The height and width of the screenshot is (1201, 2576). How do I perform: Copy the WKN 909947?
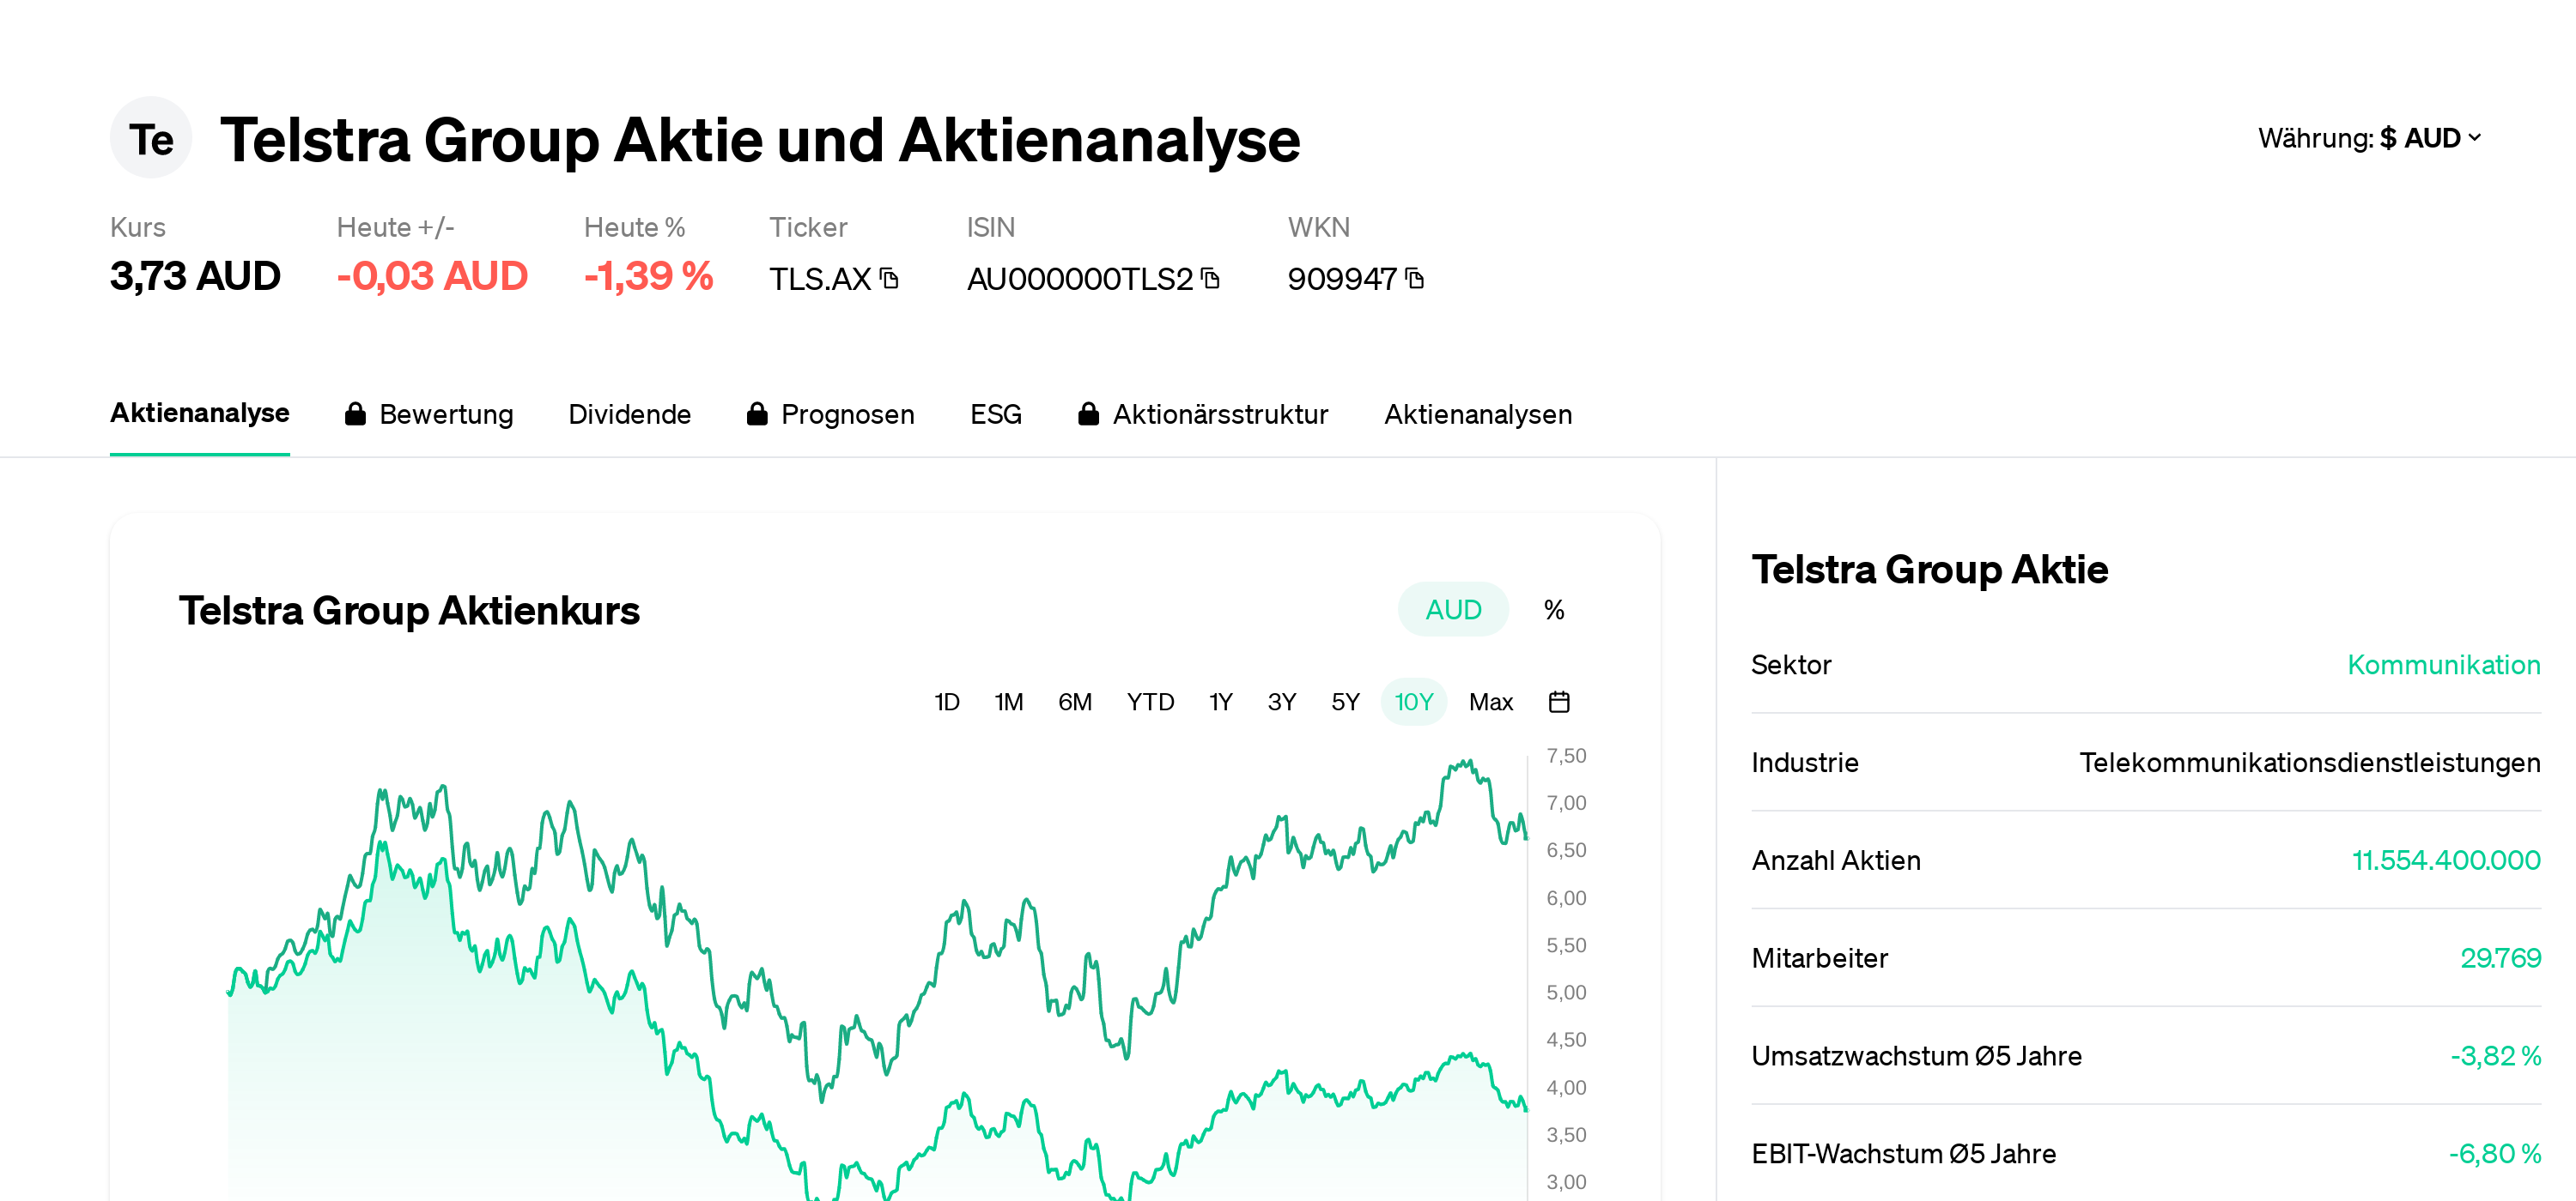[x=1415, y=279]
